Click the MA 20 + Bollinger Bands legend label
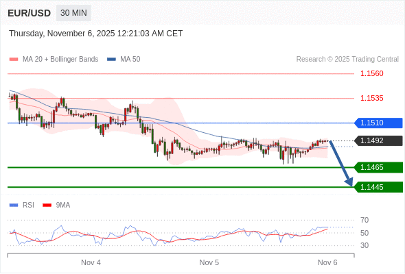The width and height of the screenshot is (405, 274). 60,60
